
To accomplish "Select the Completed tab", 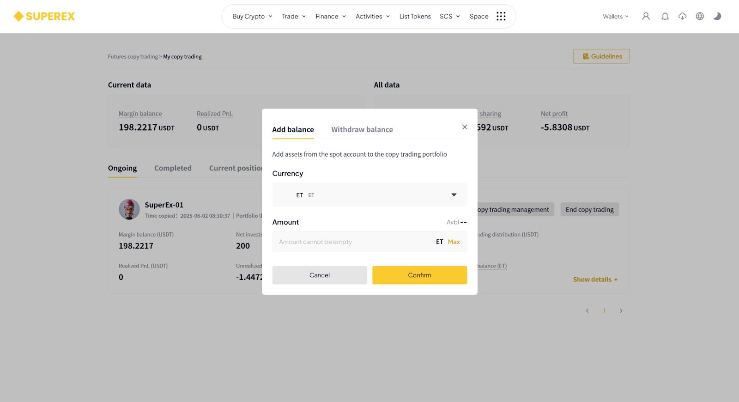I will point(173,168).
